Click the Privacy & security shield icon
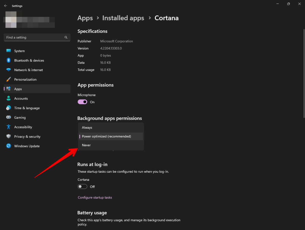 pos(8,136)
